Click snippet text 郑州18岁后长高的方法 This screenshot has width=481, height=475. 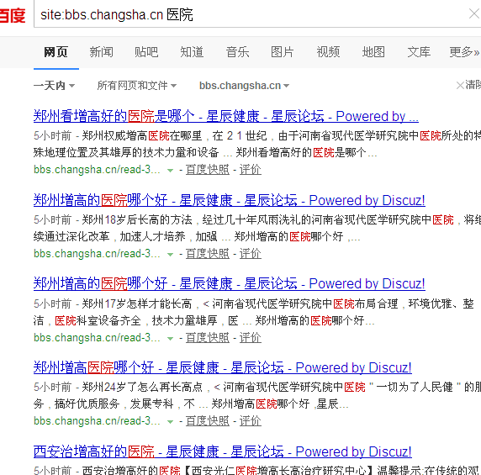tap(137, 220)
